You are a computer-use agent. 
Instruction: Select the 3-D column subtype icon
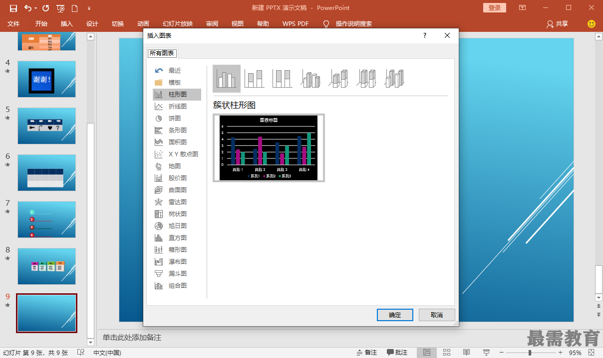[x=394, y=79]
